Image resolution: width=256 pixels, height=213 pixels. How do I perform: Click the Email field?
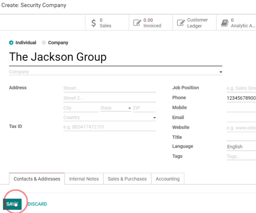pos(241,118)
